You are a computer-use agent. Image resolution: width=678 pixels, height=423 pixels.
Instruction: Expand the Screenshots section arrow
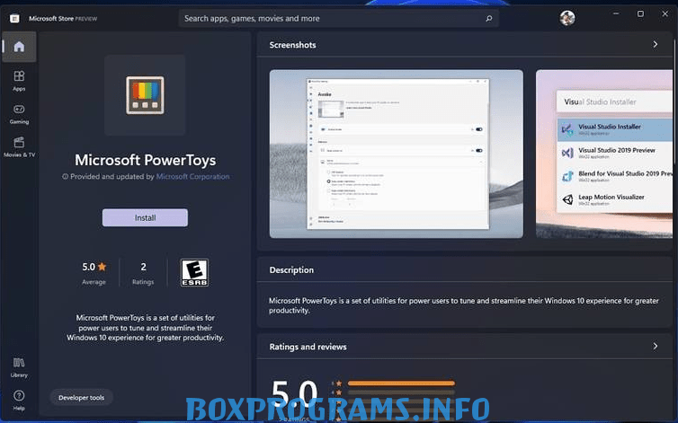point(656,44)
